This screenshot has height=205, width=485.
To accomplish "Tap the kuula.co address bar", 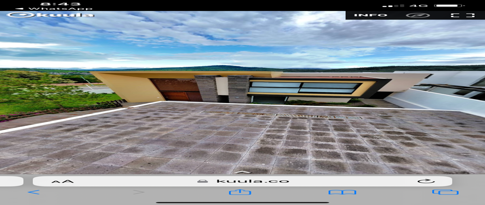I will pyautogui.click(x=242, y=181).
